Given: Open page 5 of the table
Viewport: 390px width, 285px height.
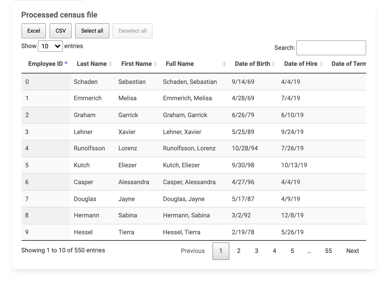Looking at the screenshot, I should 292,251.
